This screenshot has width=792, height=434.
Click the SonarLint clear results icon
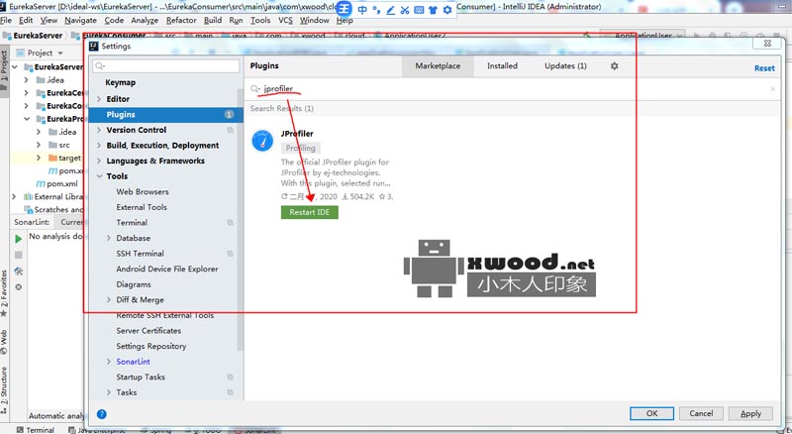tap(19, 286)
